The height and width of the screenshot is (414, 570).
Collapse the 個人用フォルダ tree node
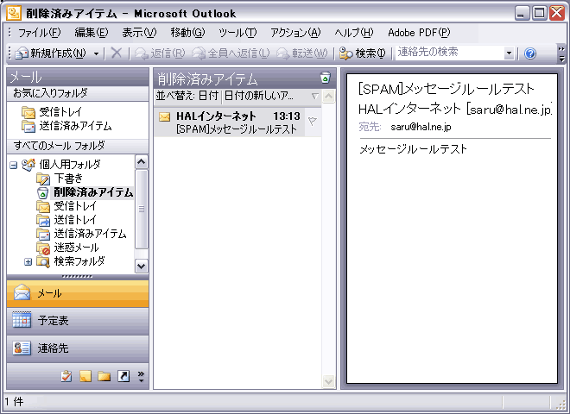(14, 166)
